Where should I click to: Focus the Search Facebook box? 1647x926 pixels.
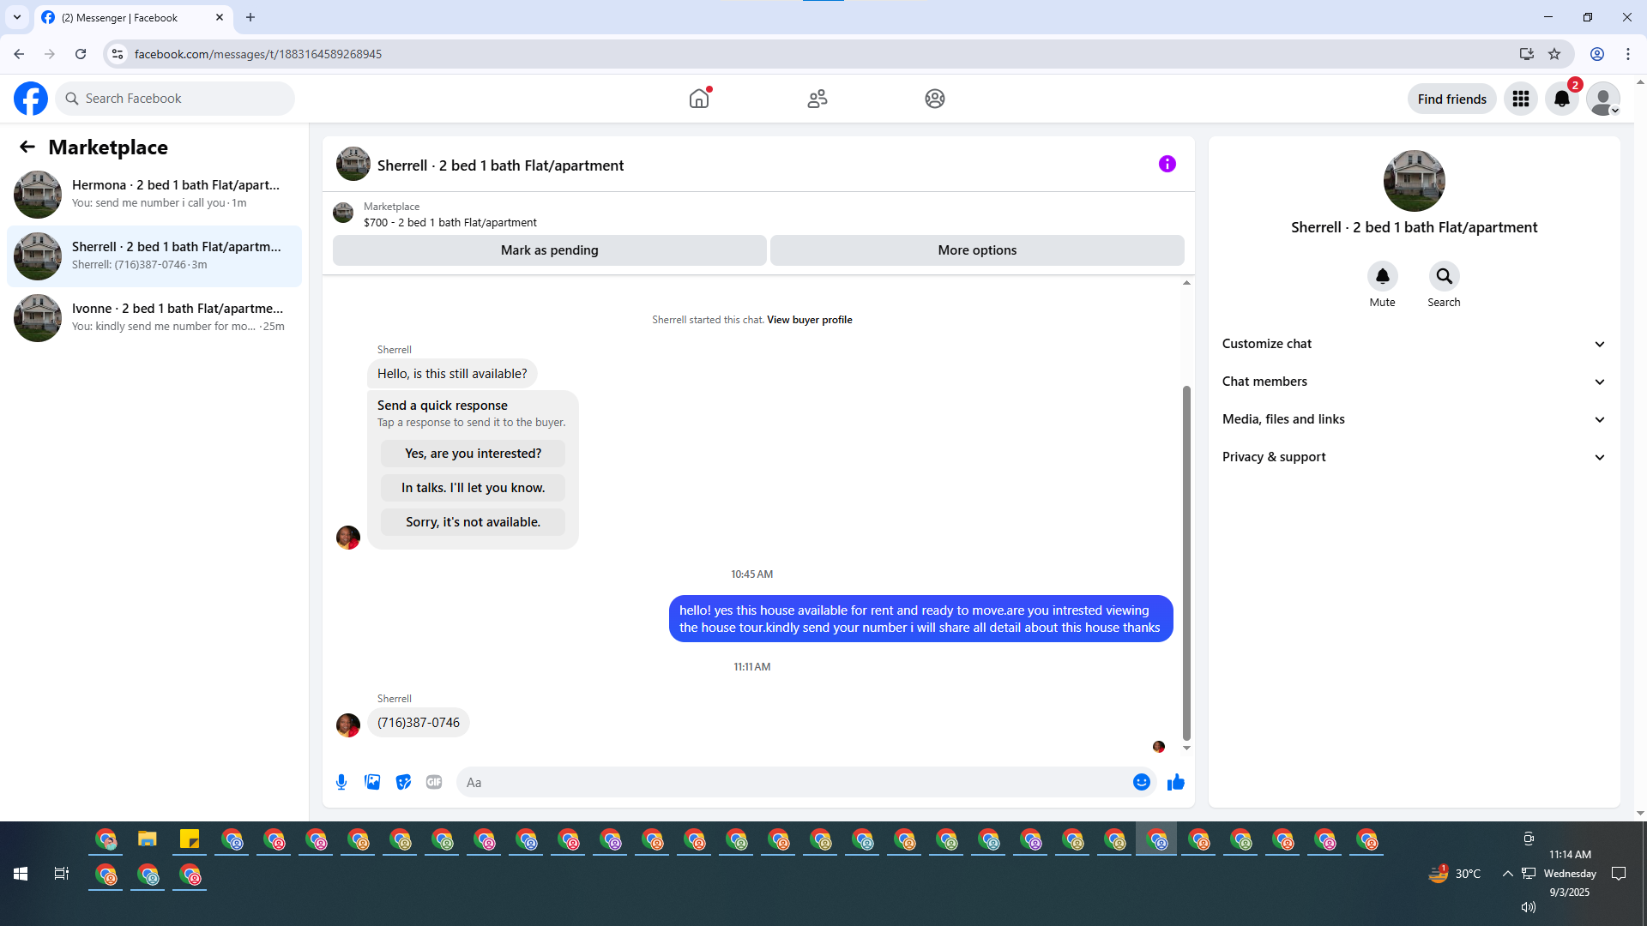(x=176, y=99)
